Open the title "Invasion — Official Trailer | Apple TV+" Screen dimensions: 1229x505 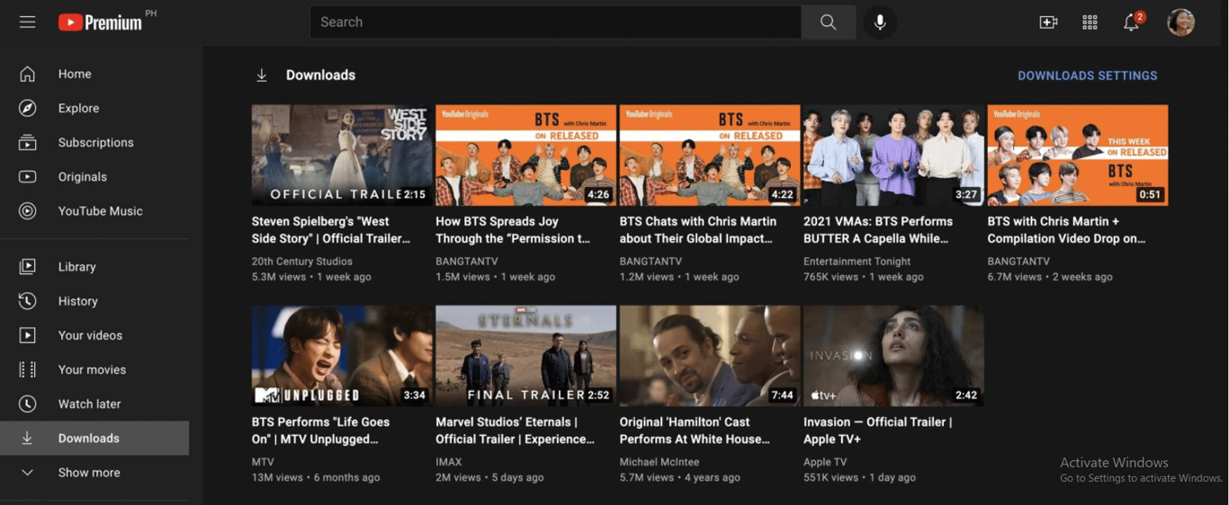coord(877,430)
